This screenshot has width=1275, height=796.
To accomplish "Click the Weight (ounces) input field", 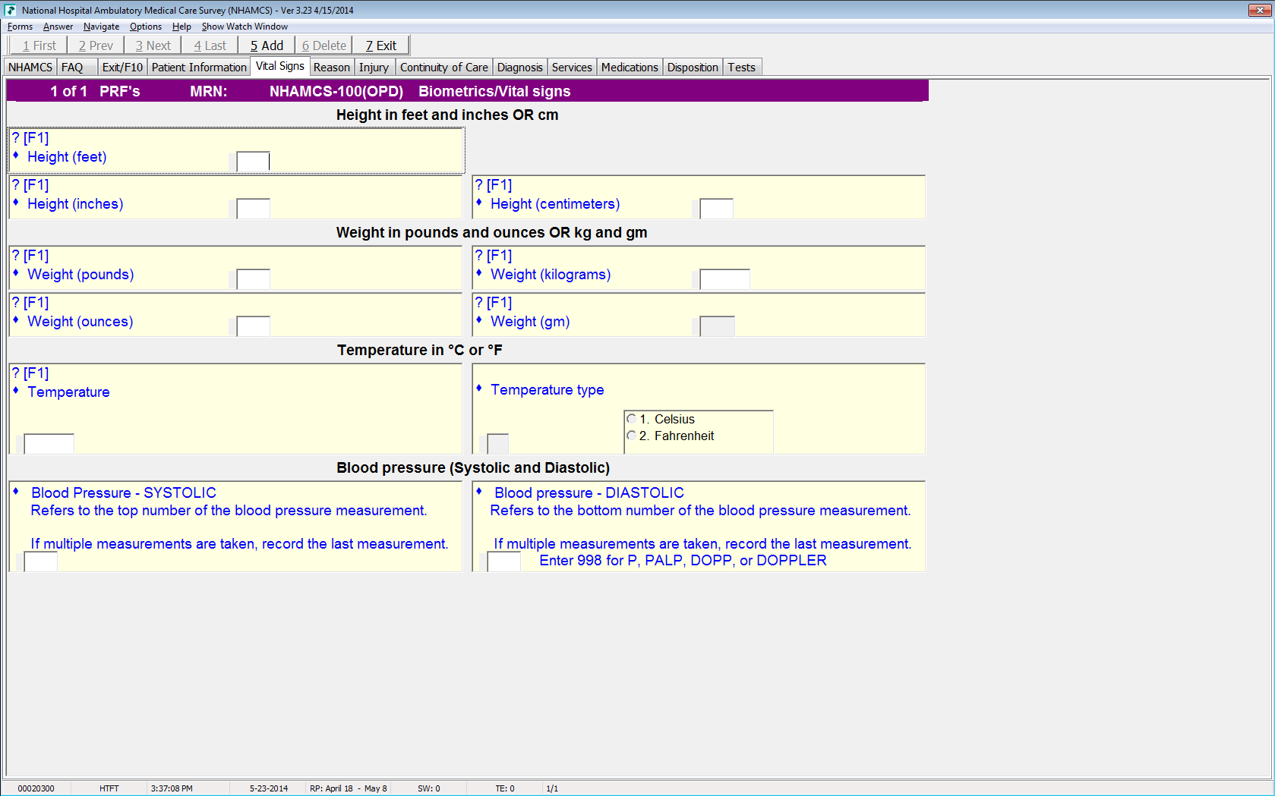I will coord(253,326).
